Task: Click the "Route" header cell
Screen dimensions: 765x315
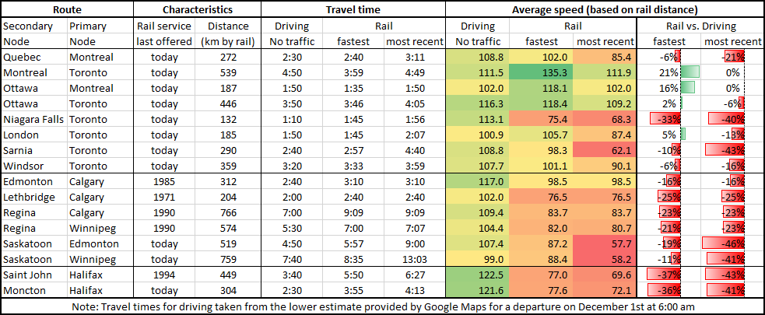Action: point(67,11)
